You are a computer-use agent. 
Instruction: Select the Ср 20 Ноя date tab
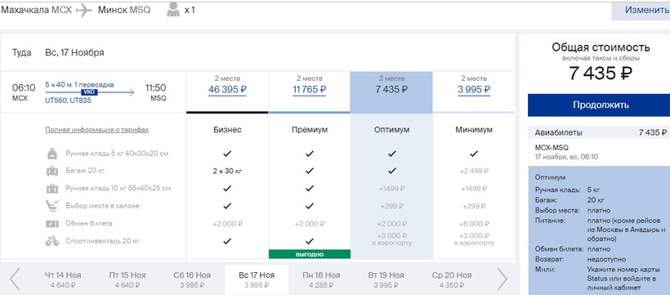452,279
